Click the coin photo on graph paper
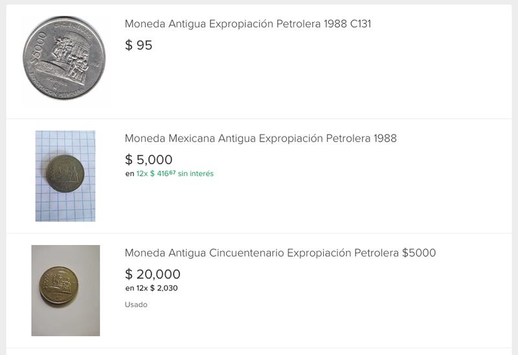Screen dimensions: 518x355 [x=65, y=175]
